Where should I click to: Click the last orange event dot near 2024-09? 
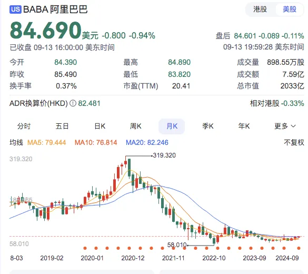(x=299, y=248)
